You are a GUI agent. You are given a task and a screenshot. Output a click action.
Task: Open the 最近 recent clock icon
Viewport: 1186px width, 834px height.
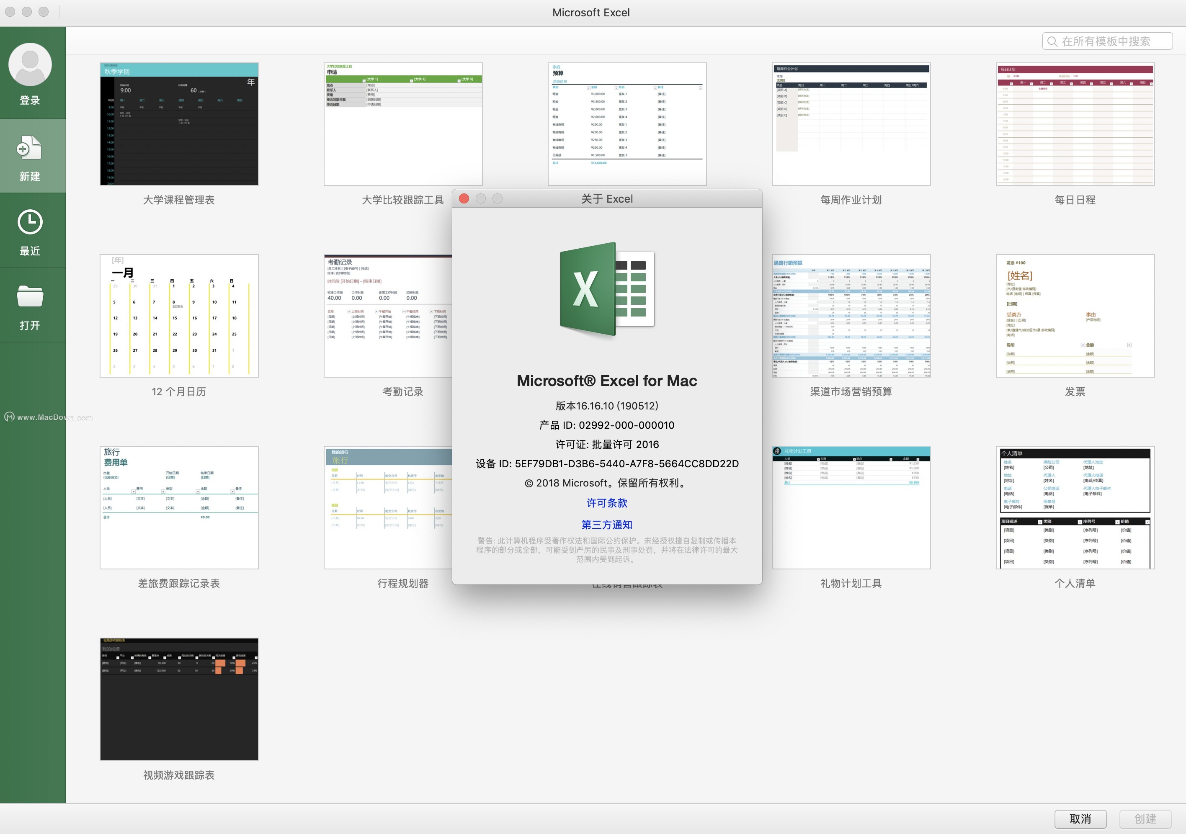pyautogui.click(x=30, y=222)
